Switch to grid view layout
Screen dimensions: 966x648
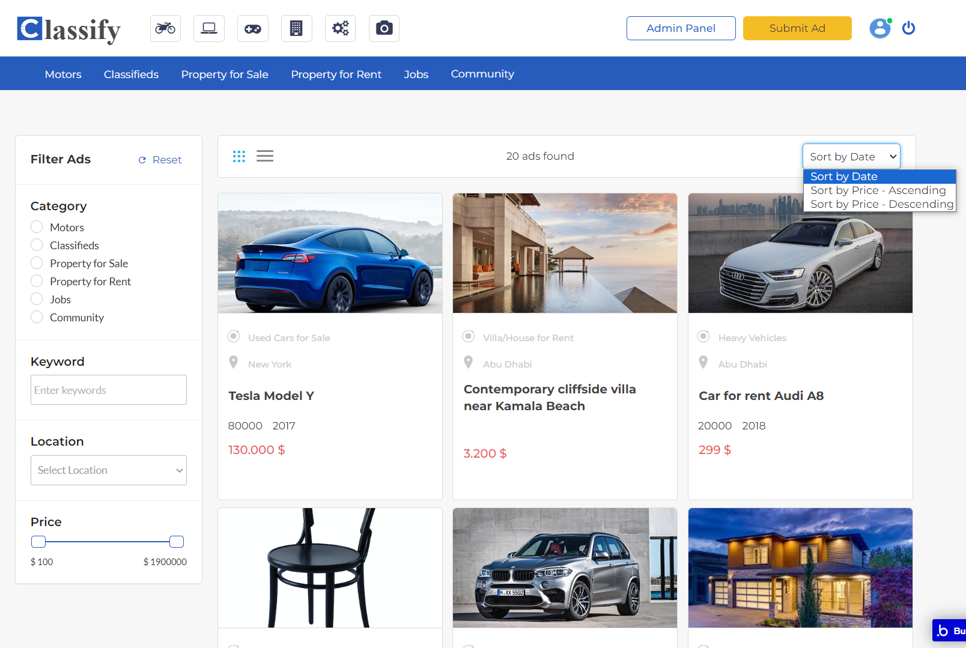pos(239,156)
